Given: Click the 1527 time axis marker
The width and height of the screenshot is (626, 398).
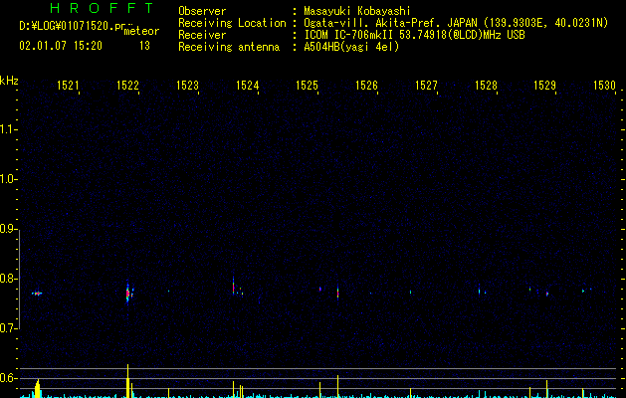Looking at the screenshot, I should (426, 86).
